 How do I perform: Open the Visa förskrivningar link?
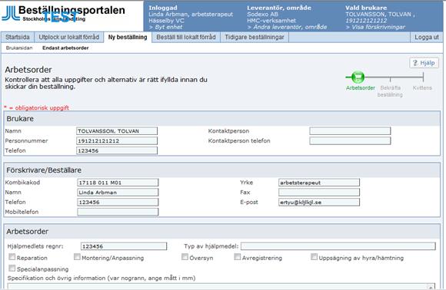click(375, 28)
